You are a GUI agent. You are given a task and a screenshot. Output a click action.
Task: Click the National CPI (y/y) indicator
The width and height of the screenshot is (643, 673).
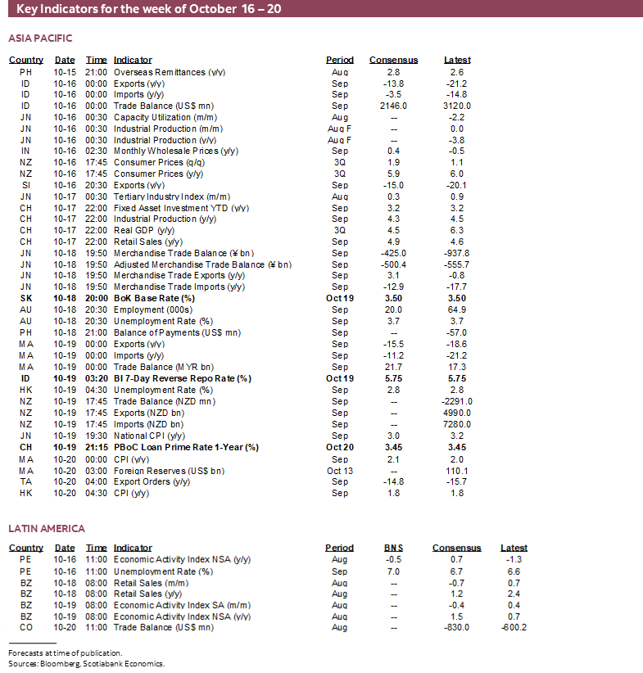tap(148, 436)
